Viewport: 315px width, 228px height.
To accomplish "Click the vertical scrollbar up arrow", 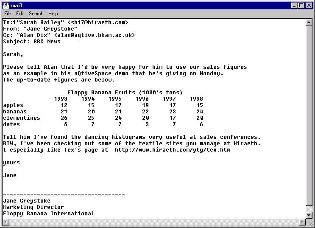I will tap(309, 22).
